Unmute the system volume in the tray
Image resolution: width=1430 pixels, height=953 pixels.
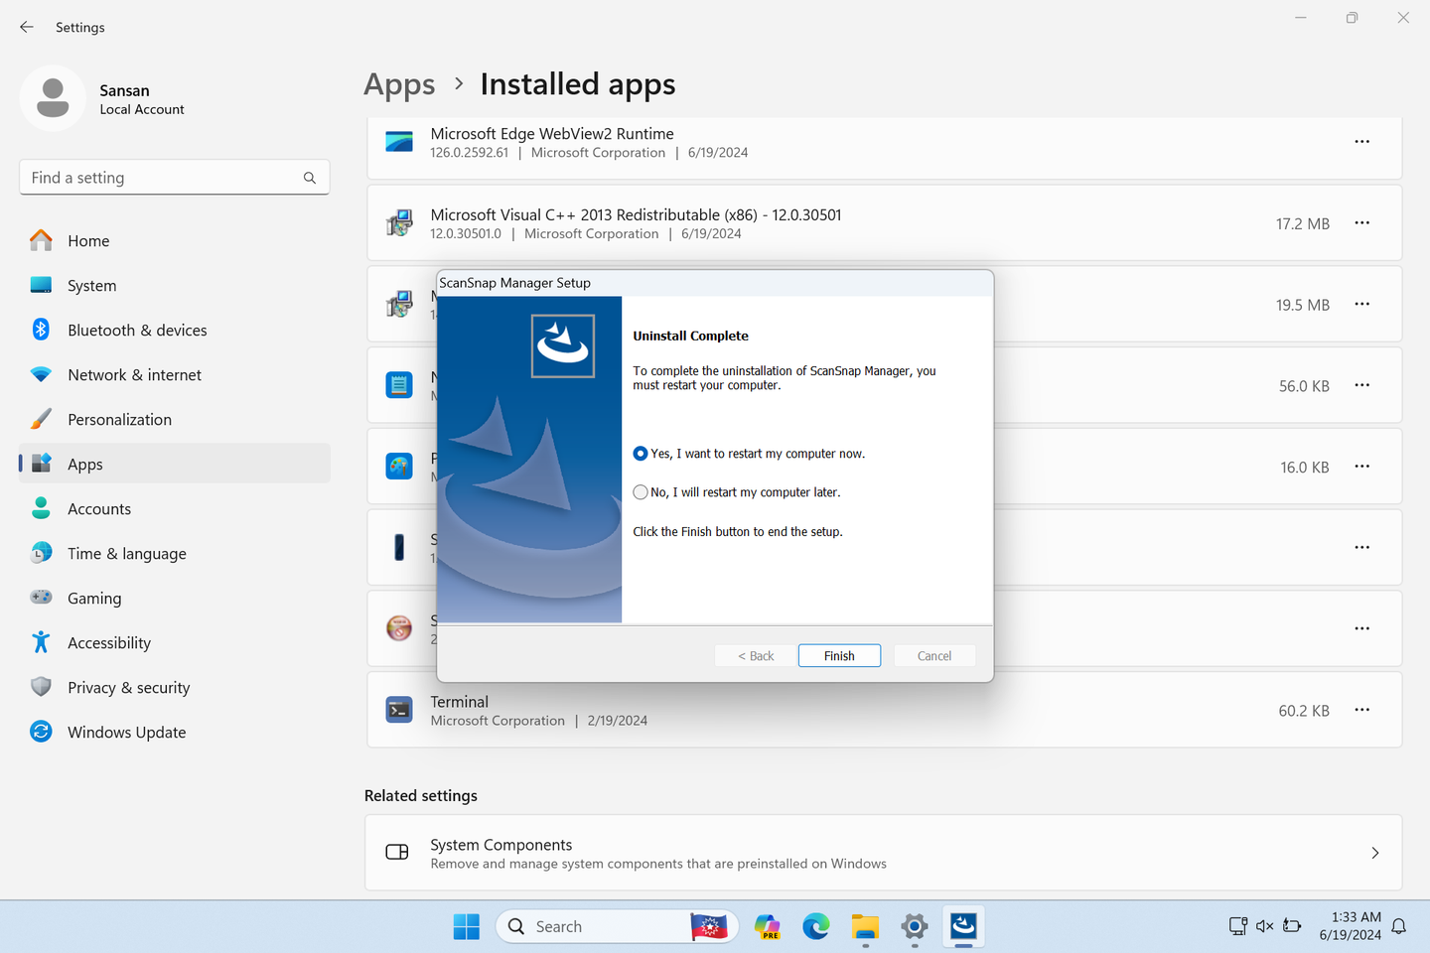pos(1264,925)
